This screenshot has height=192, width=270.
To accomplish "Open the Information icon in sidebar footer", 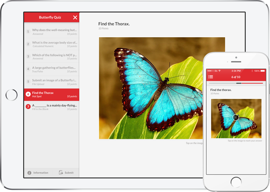I will [29, 173].
